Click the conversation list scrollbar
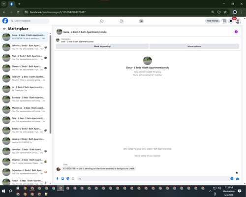246x197 pixels. point(50,85)
